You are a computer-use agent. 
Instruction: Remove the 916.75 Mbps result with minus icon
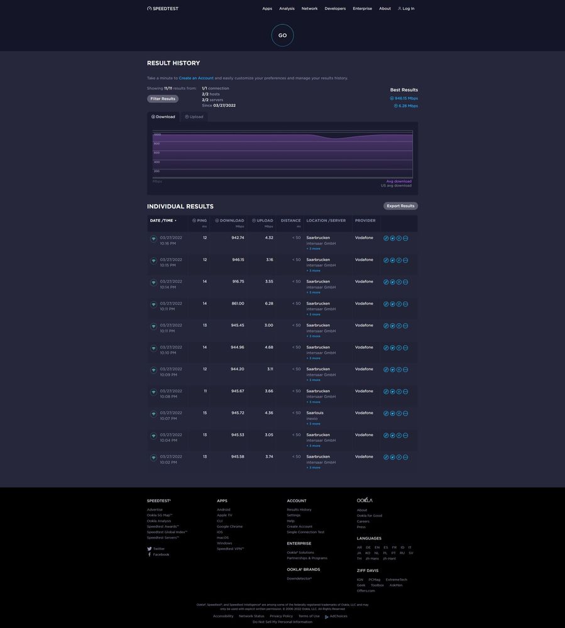(x=405, y=282)
